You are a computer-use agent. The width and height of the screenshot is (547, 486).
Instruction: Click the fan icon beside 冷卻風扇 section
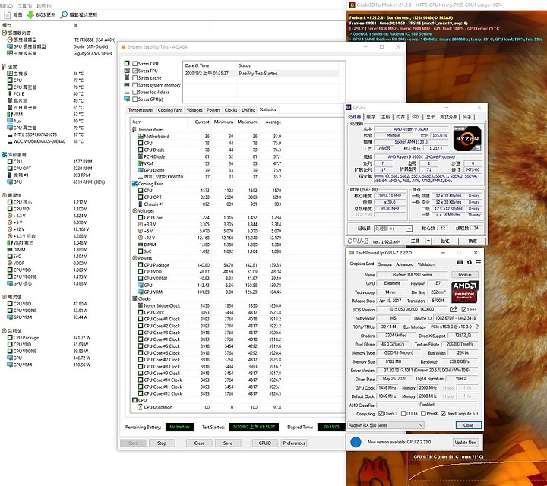point(5,154)
